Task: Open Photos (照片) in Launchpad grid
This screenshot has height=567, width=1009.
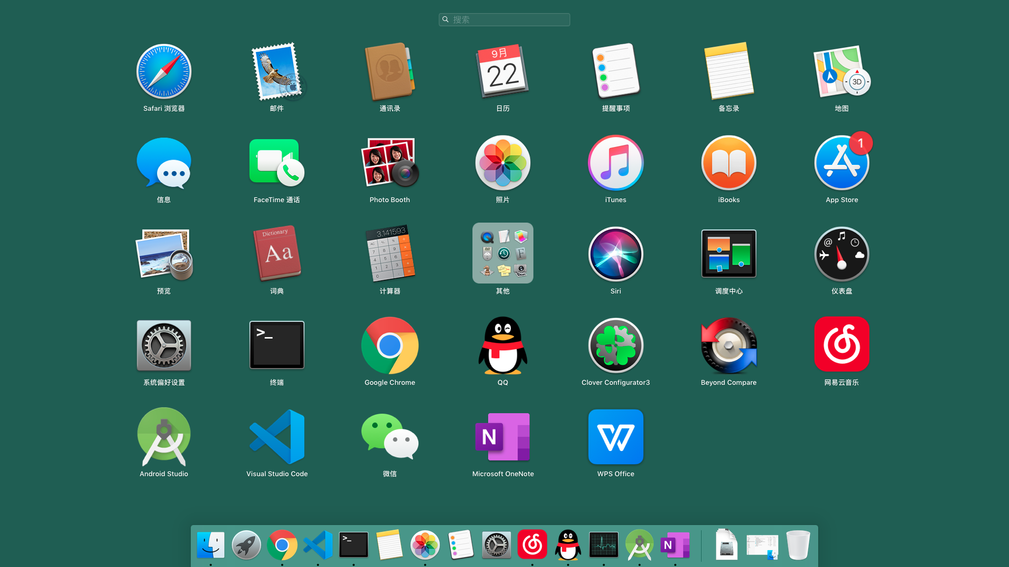Action: [503, 163]
